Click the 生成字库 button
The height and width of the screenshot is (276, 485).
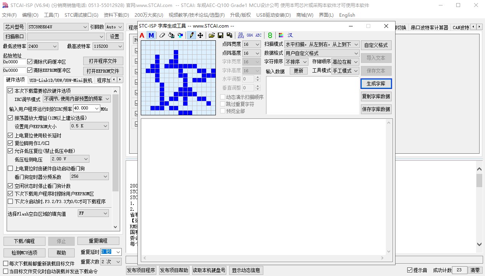(376, 84)
